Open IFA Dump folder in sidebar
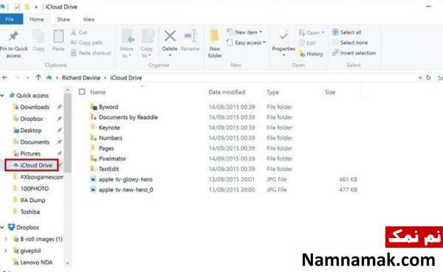 pos(32,200)
